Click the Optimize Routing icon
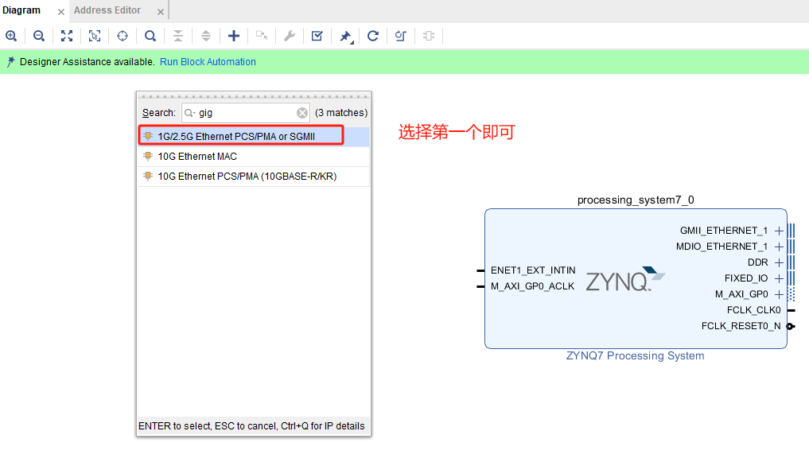This screenshot has width=809, height=462. click(x=401, y=36)
